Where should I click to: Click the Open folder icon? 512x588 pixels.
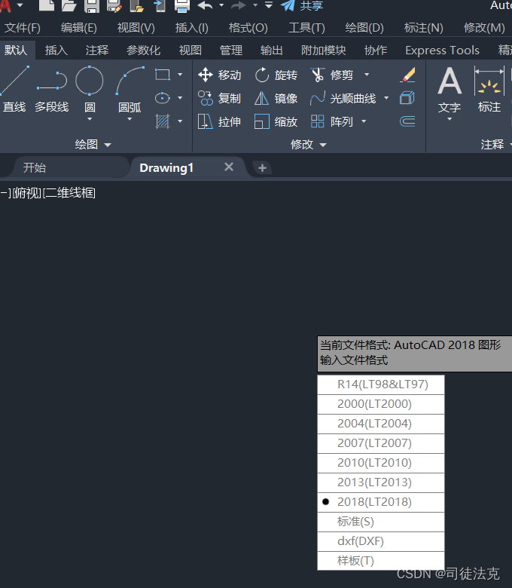pyautogui.click(x=69, y=5)
